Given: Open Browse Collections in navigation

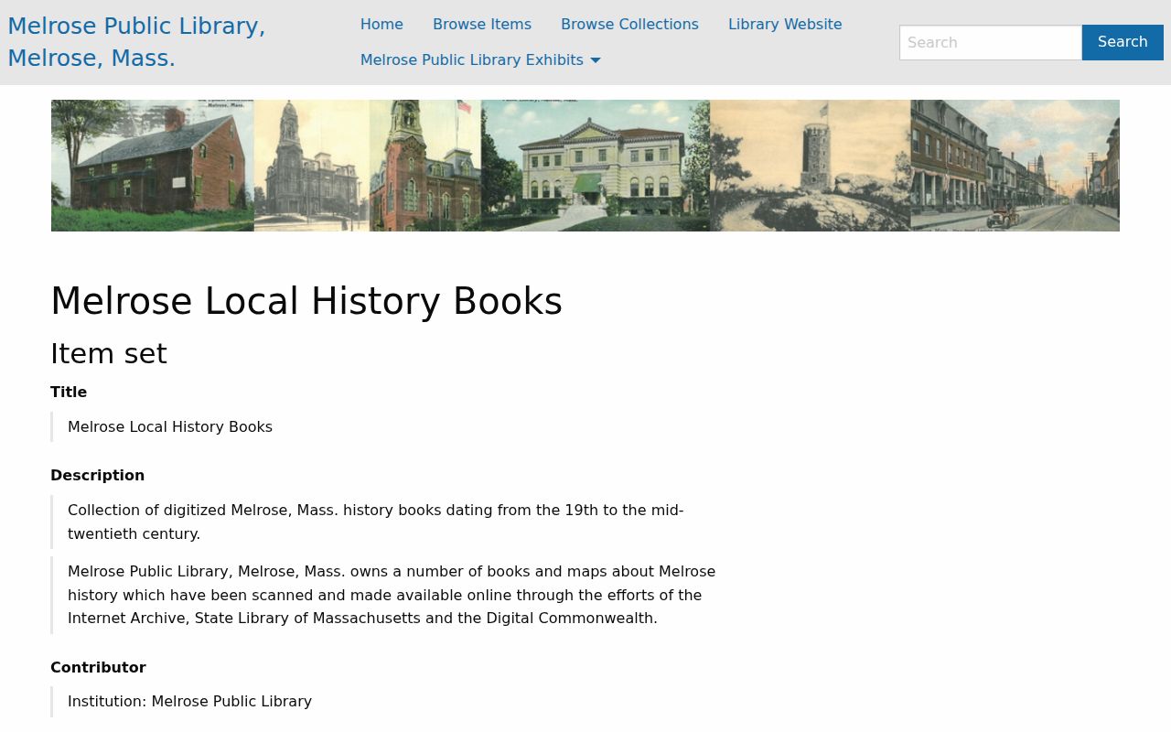Looking at the screenshot, I should pos(629,25).
